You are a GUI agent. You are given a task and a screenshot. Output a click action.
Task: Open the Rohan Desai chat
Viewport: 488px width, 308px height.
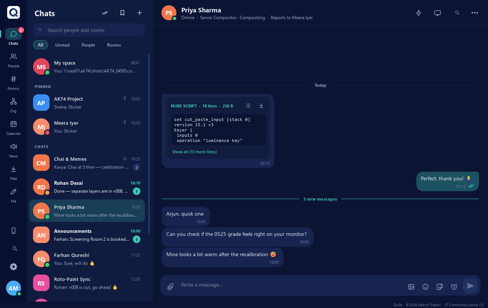[x=87, y=187]
